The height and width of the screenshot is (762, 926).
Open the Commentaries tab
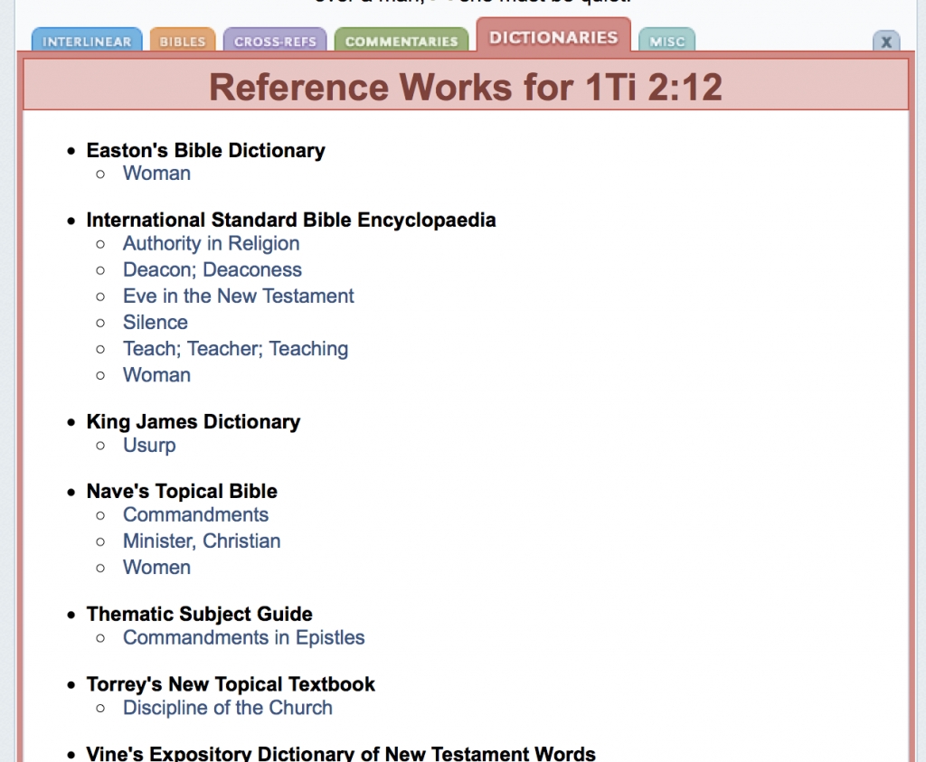[x=402, y=42]
